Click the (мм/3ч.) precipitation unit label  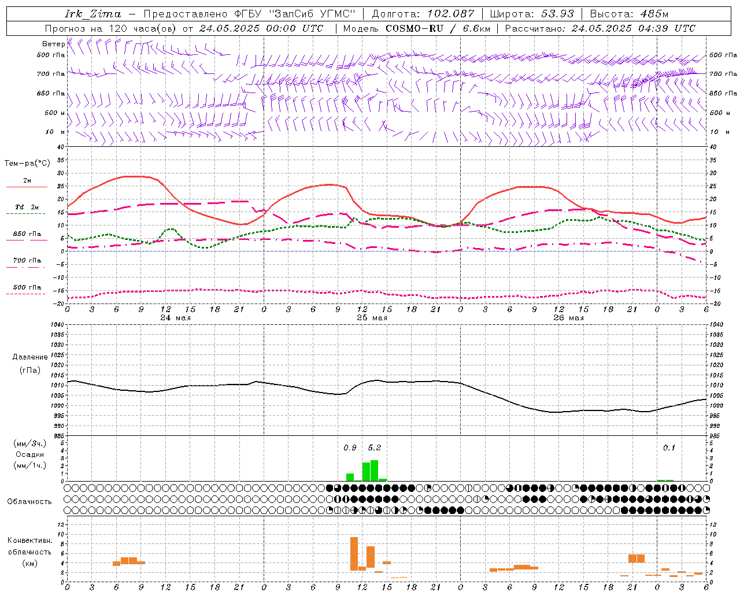coord(30,443)
